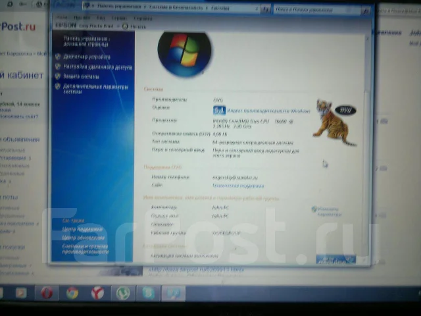Click the ssgorsky@rambler.ru support text

click(x=235, y=178)
